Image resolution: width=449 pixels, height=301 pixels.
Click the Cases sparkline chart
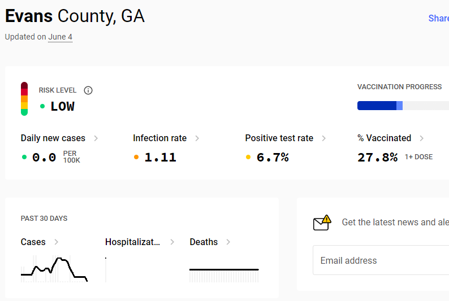[x=54, y=269]
